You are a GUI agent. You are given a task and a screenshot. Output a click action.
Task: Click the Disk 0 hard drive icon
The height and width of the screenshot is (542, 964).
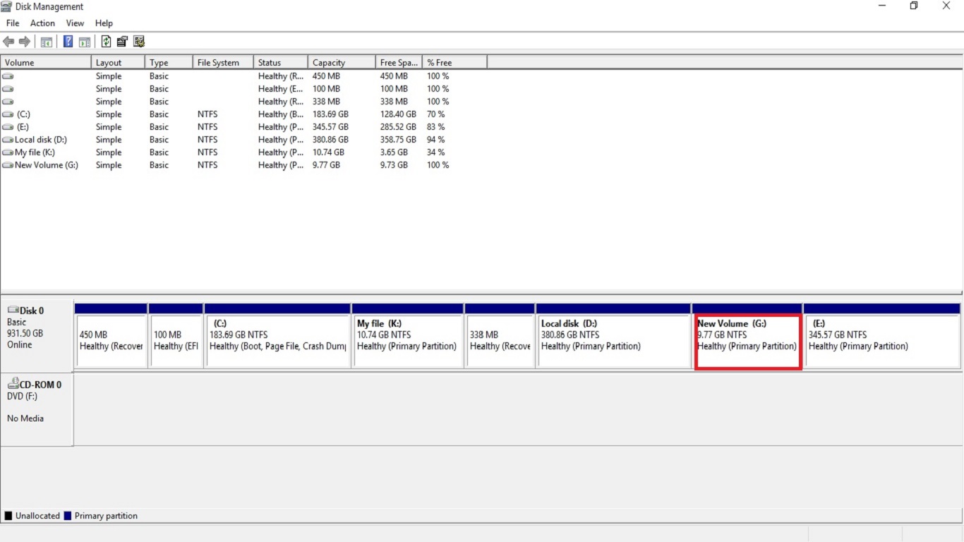coord(13,311)
